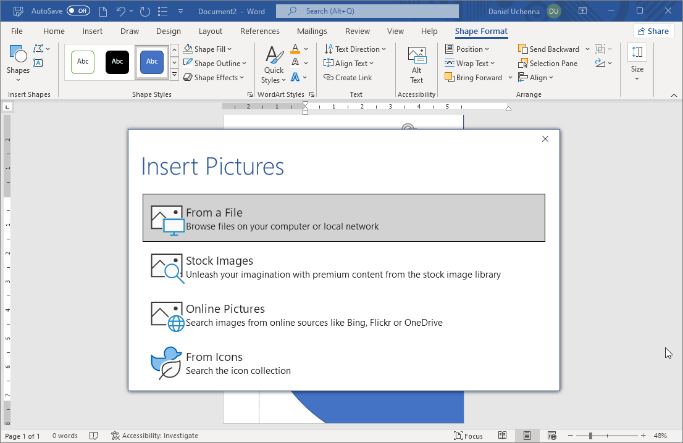This screenshot has height=443, width=683.
Task: Click the Undo arrow icon
Action: [x=121, y=11]
